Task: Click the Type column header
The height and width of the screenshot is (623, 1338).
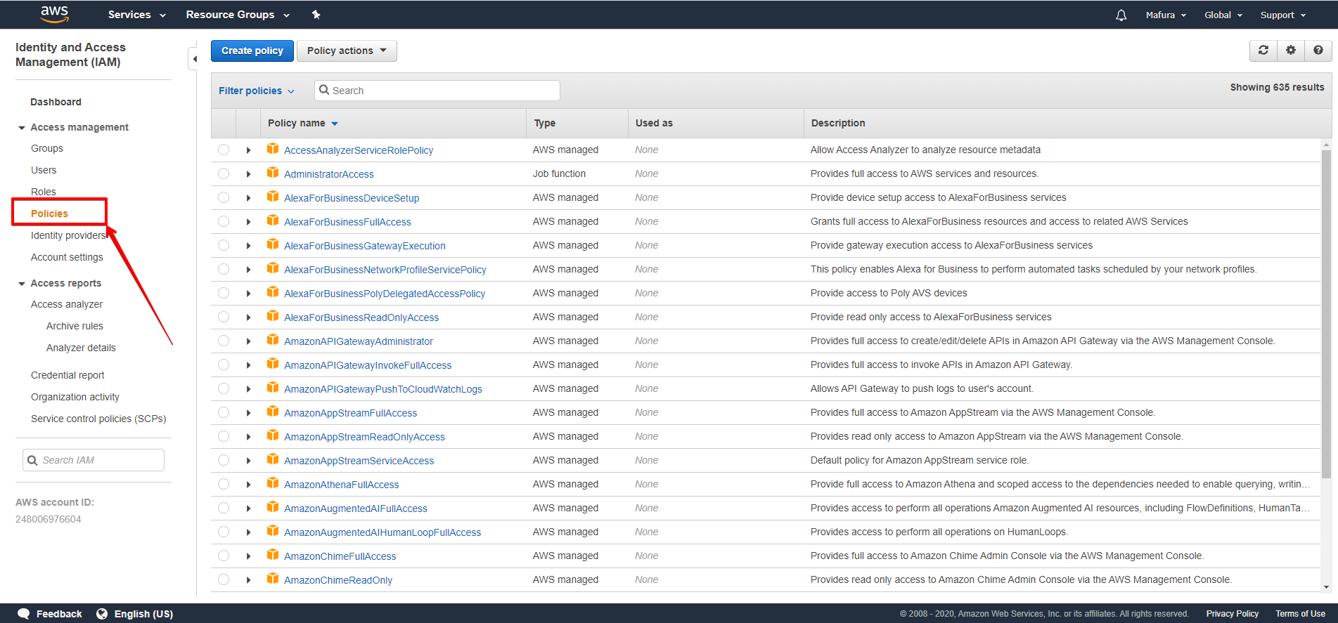Action: pos(544,123)
